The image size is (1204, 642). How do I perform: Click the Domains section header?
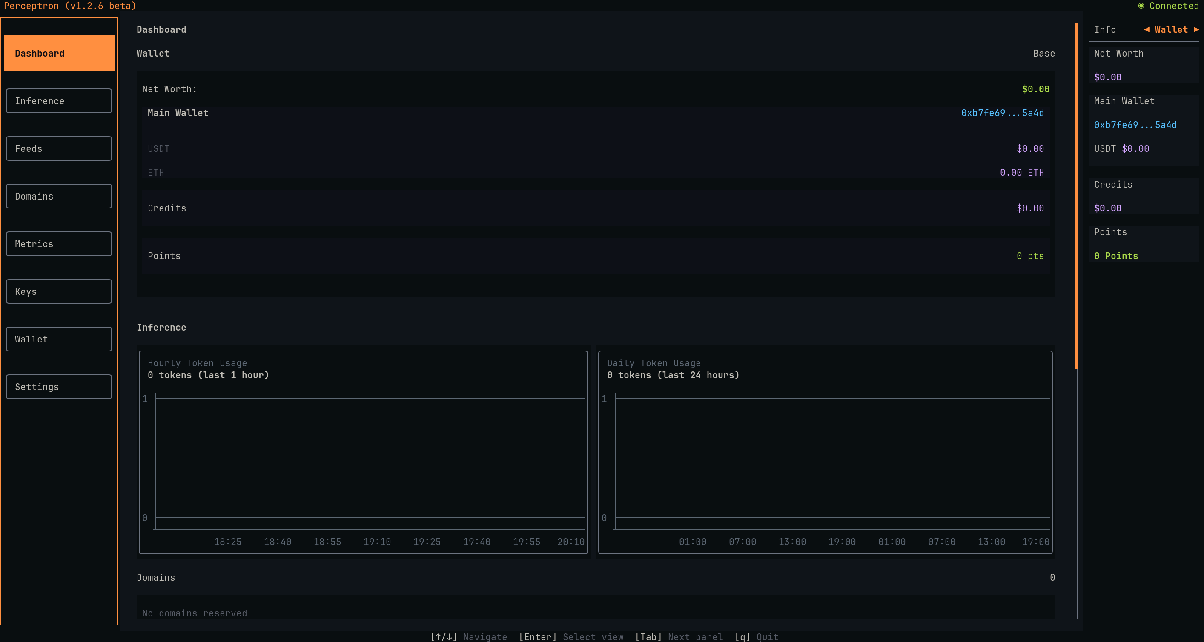(x=156, y=578)
